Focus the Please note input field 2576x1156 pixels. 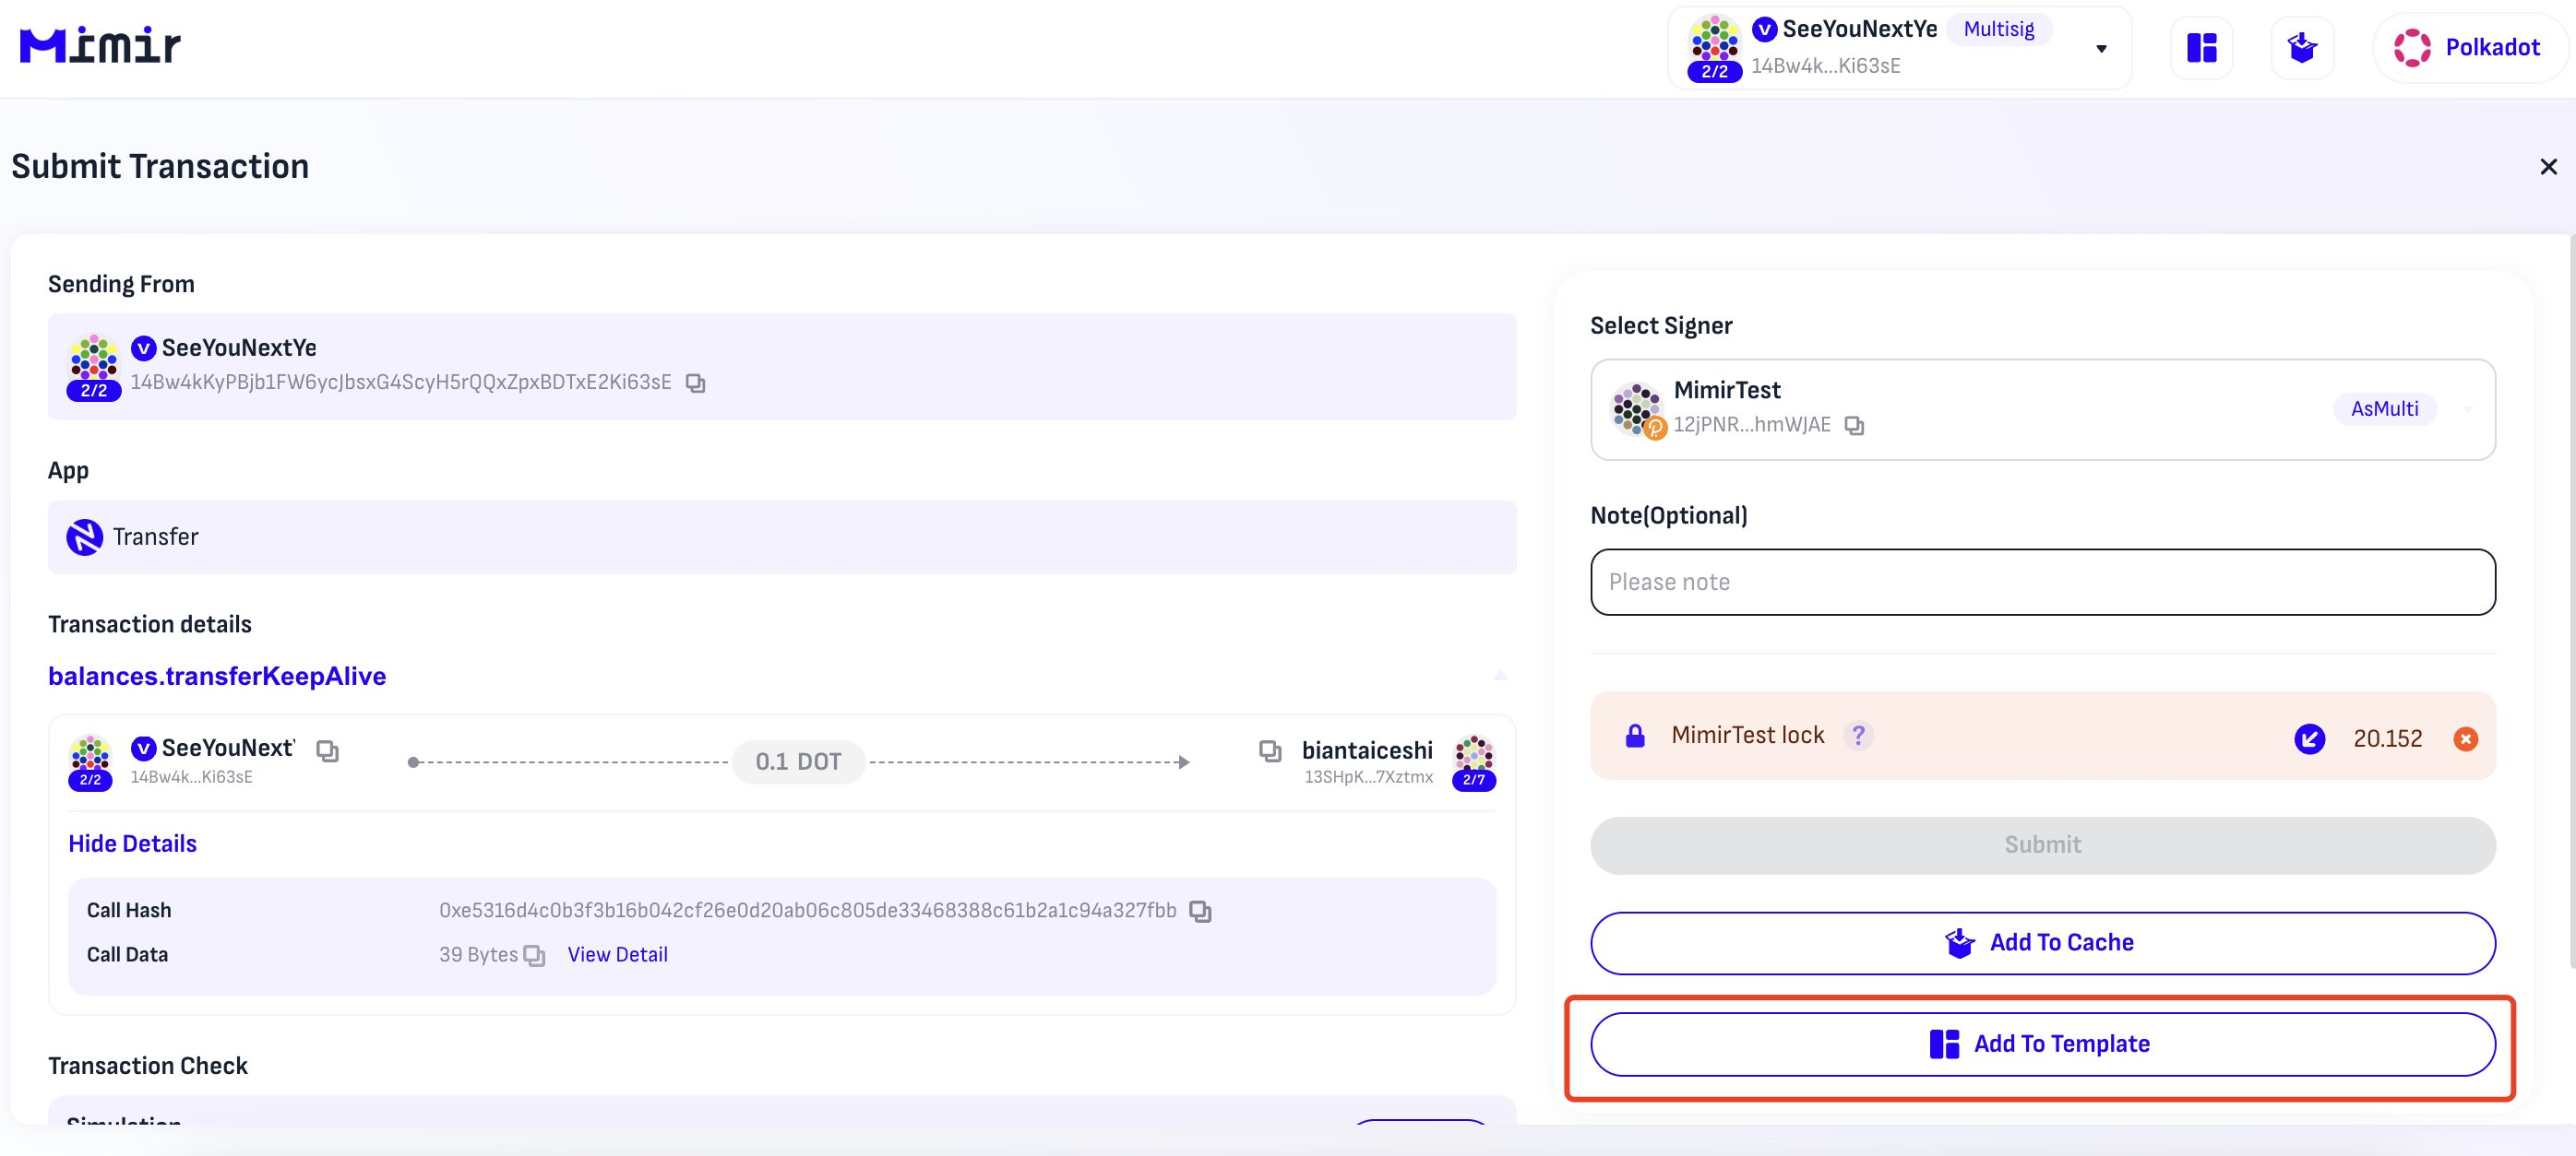pyautogui.click(x=2042, y=583)
